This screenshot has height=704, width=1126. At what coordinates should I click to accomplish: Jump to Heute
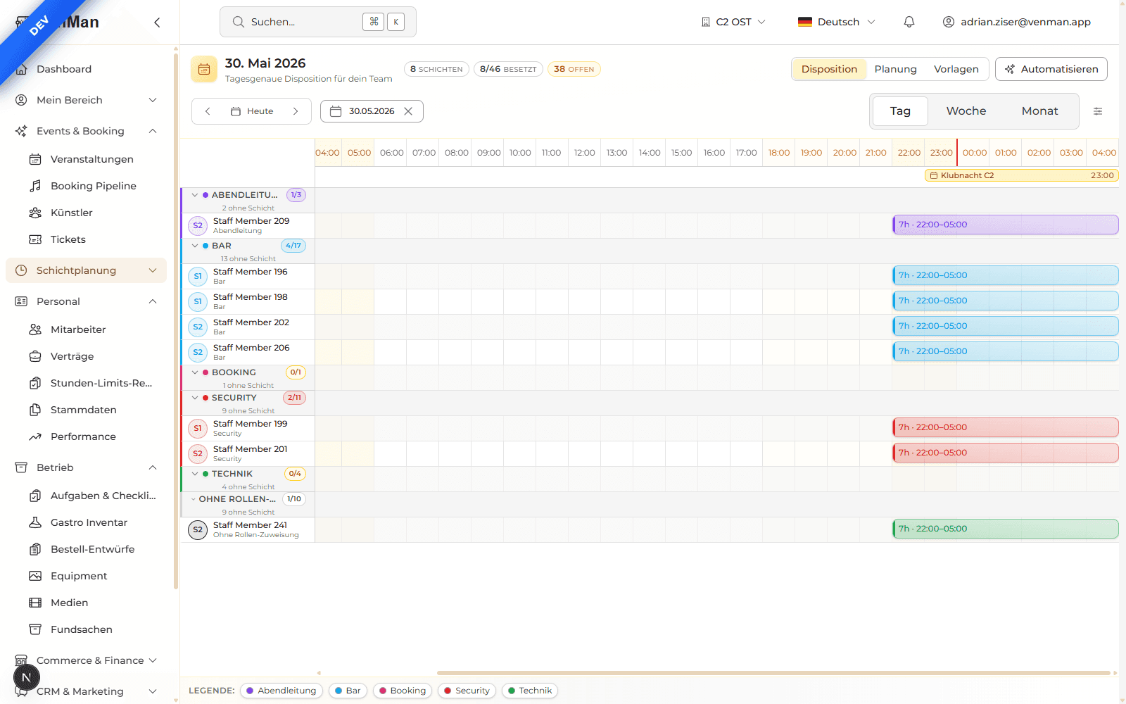coord(252,111)
